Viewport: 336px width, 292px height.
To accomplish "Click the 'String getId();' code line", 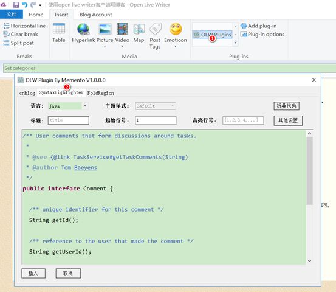I will (53, 220).
